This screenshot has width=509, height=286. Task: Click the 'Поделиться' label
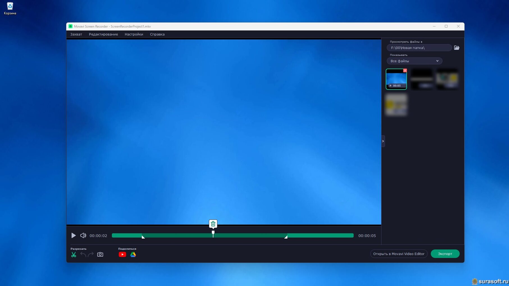click(x=127, y=249)
